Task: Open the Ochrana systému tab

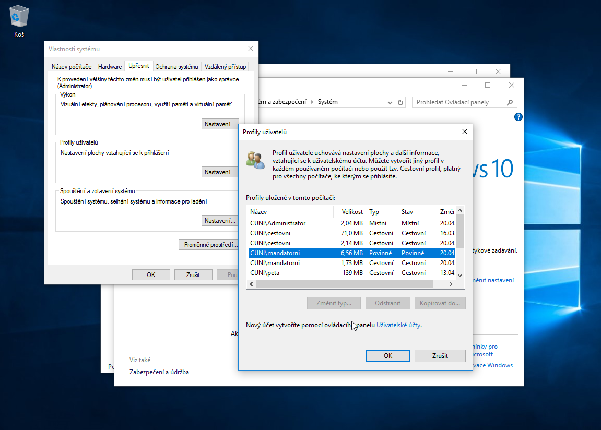Action: coord(176,67)
